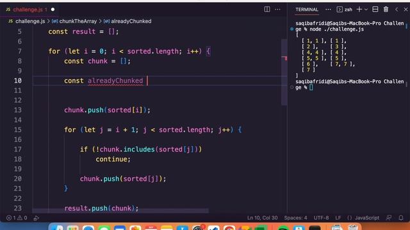
Task: Select the zsh terminal shell entry
Action: pos(345,10)
